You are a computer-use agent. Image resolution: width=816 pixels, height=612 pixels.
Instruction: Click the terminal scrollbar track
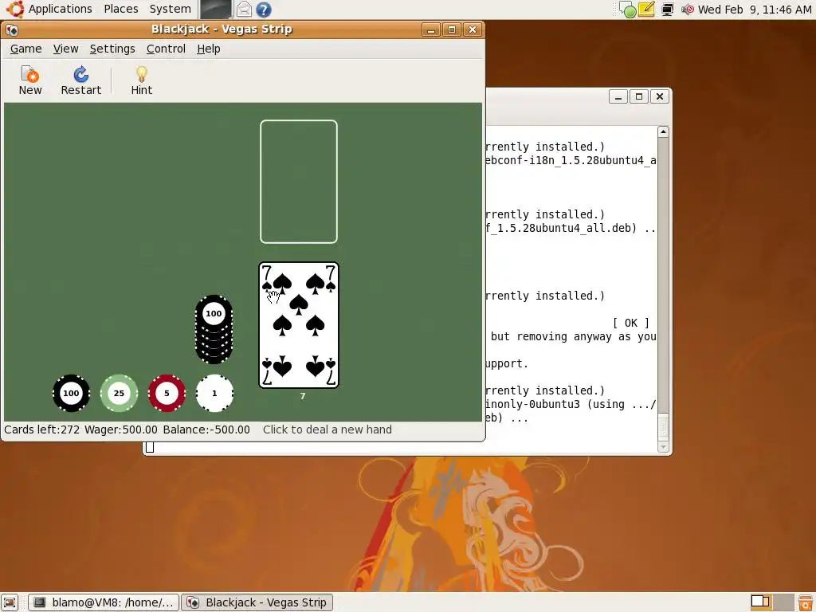pyautogui.click(x=663, y=276)
